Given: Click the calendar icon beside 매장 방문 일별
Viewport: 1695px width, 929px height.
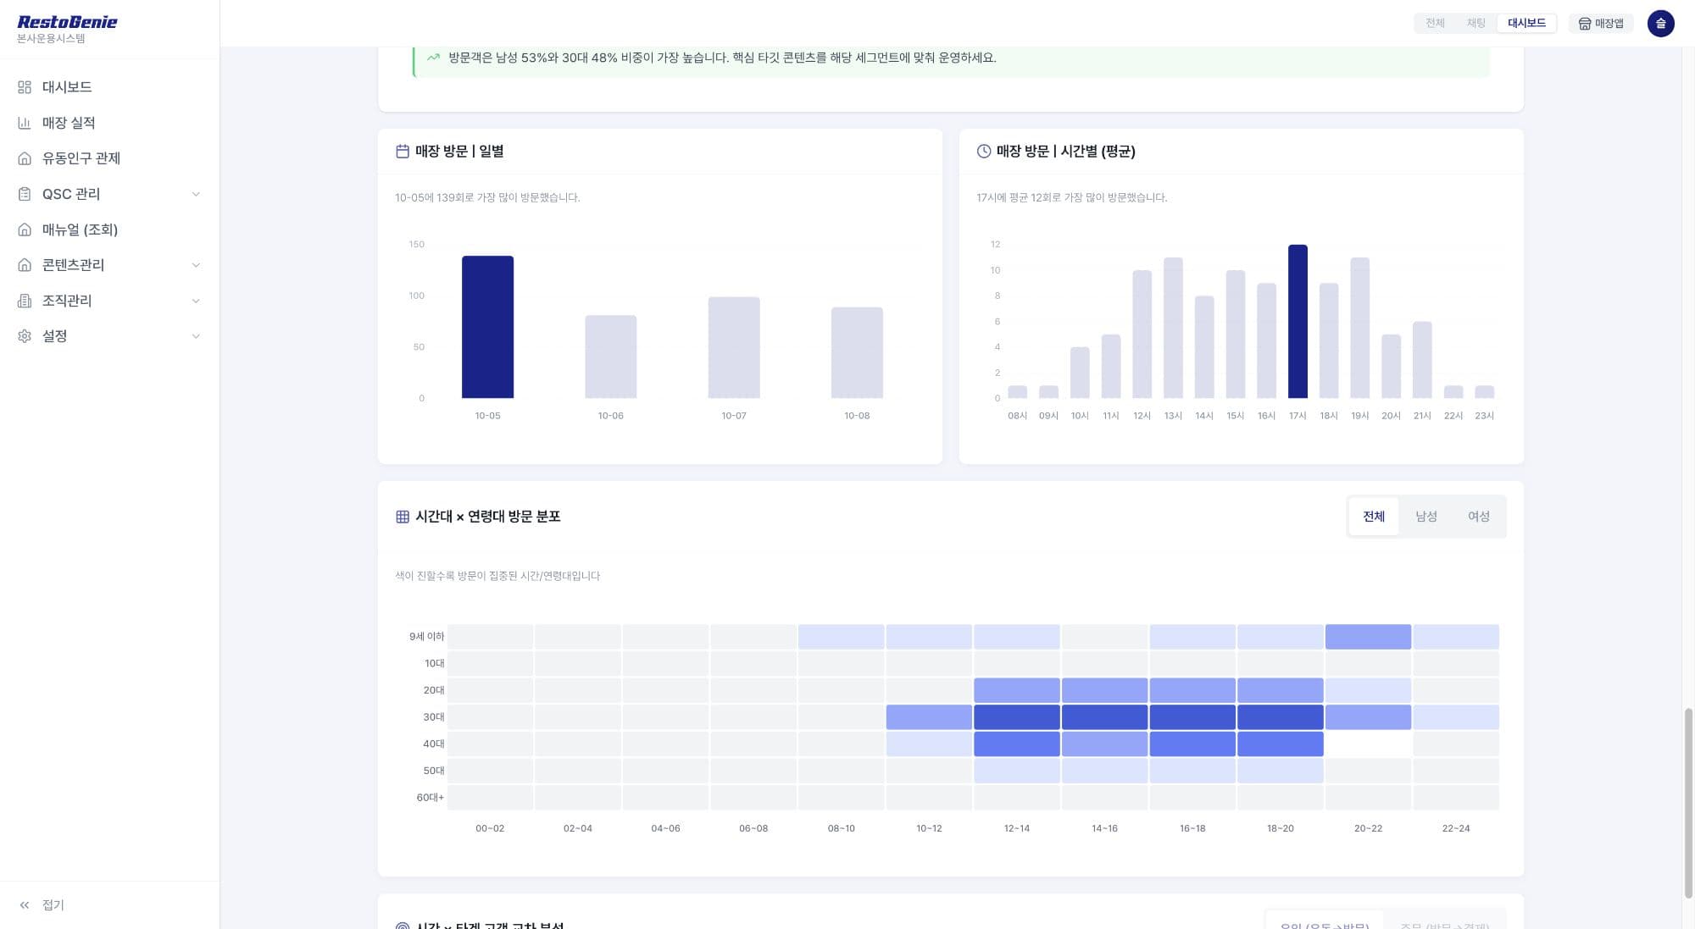Looking at the screenshot, I should pyautogui.click(x=403, y=152).
